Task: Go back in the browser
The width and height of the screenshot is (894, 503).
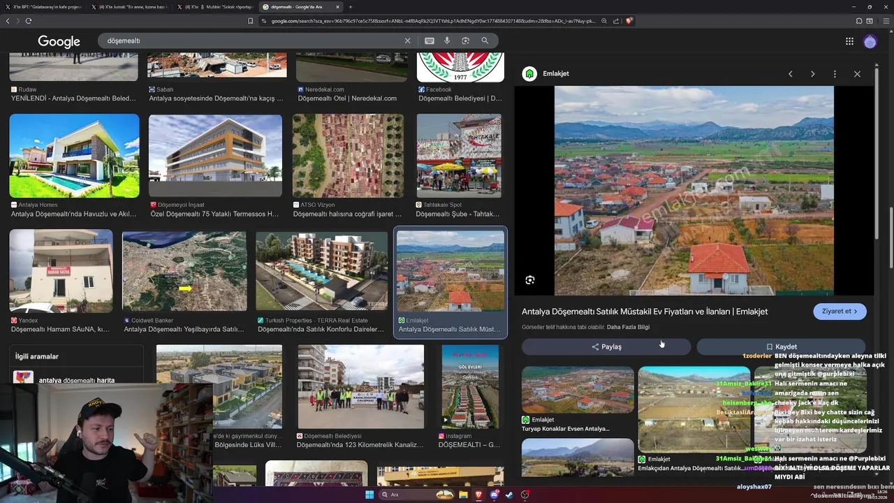Action: pos(8,21)
